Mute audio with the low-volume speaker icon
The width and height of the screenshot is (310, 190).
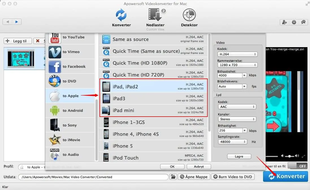[283, 156]
